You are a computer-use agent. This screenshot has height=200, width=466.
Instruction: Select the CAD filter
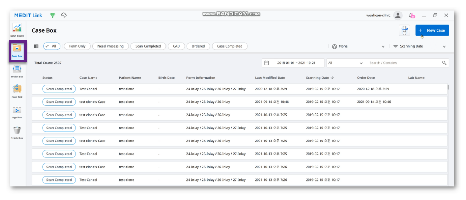(176, 46)
